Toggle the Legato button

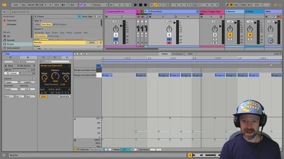pyautogui.click(x=28, y=82)
